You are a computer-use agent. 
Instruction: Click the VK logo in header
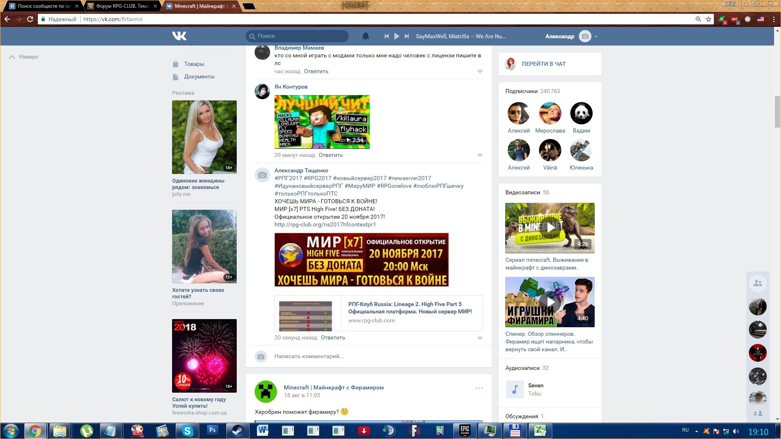point(179,36)
